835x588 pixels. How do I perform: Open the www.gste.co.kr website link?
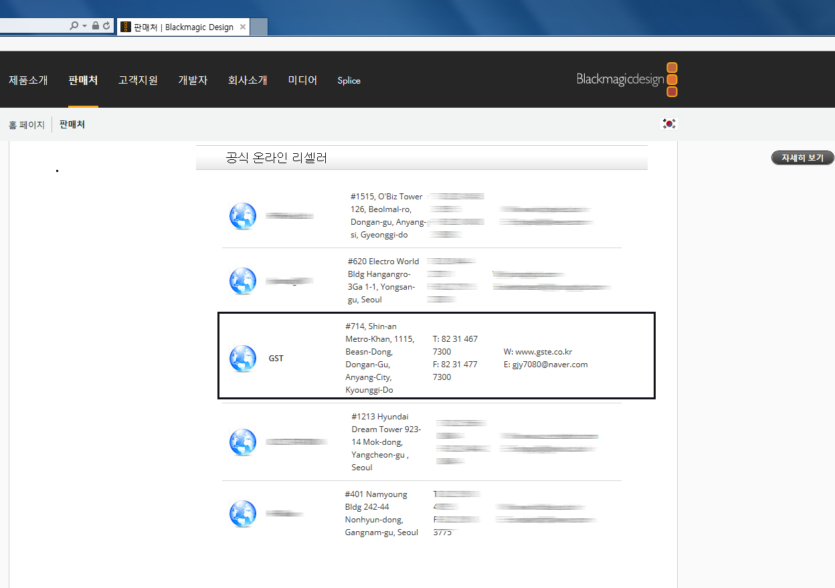coord(543,352)
